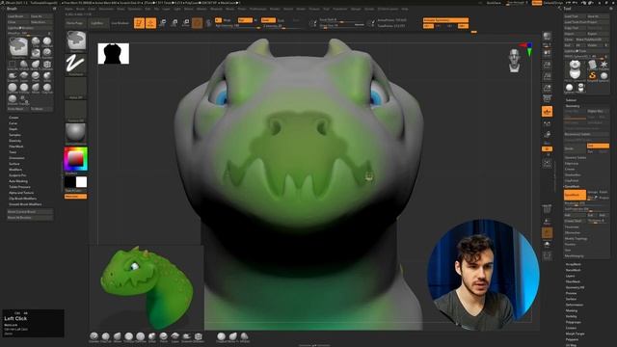This screenshot has height=347, width=617.
Task: Expand the Alpha and Texture section
Action: (x=21, y=193)
